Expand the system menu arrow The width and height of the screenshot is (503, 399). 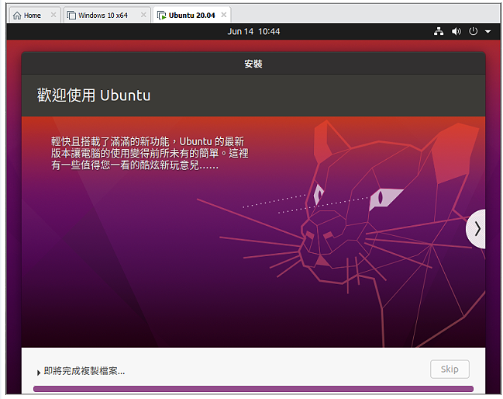point(488,32)
